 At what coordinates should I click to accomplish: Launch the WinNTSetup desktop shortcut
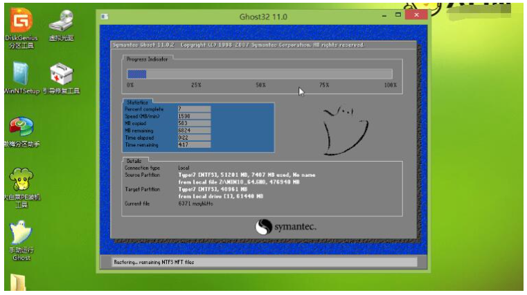tap(21, 75)
